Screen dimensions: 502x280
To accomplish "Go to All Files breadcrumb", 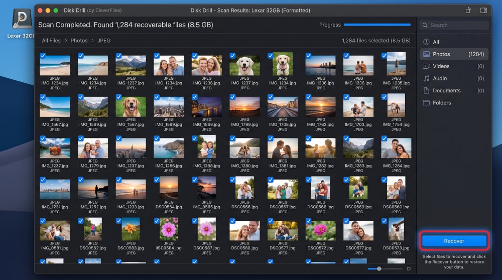I will pos(51,40).
